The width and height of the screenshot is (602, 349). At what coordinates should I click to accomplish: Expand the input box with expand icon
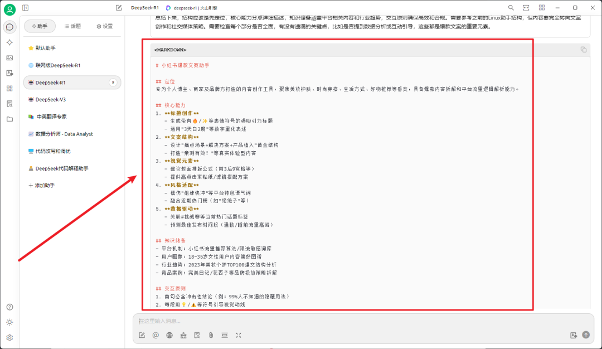pos(239,335)
